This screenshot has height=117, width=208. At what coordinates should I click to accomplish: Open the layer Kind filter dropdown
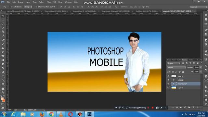(174, 63)
